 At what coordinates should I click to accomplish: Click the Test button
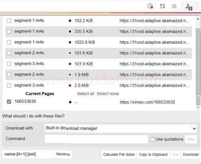coord(175,155)
